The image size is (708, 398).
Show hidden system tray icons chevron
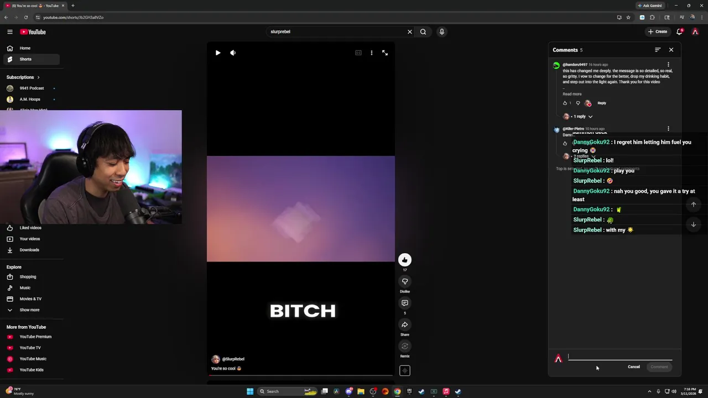pos(649,391)
